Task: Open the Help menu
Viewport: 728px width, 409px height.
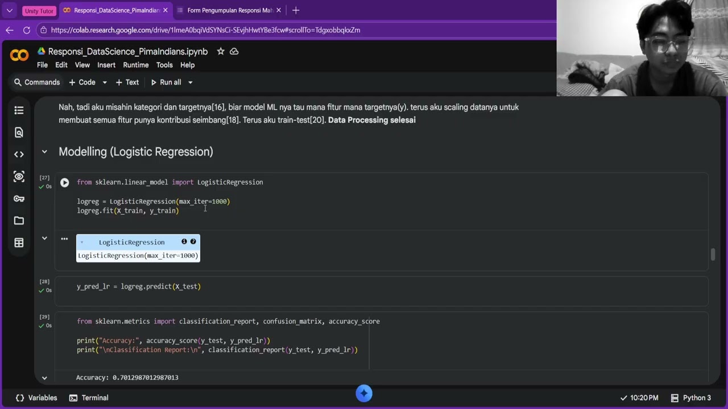Action: point(188,65)
